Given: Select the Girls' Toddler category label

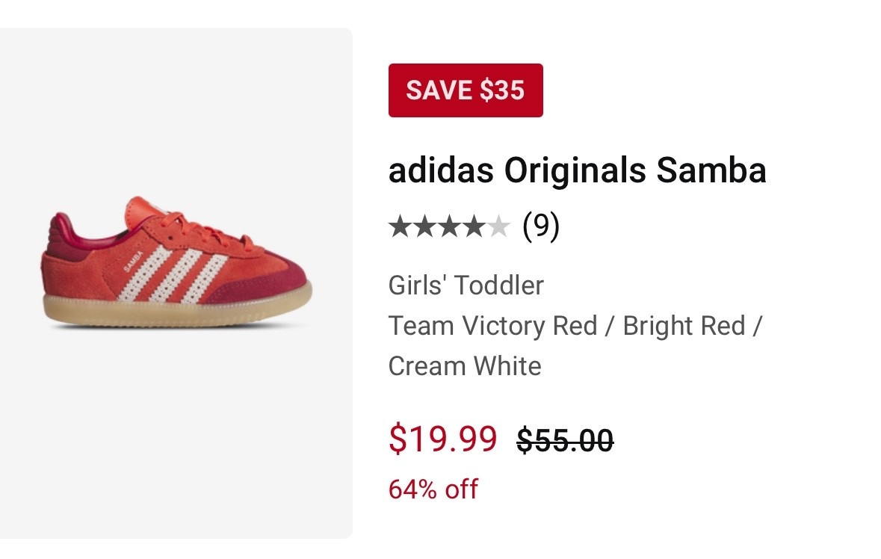Looking at the screenshot, I should [466, 285].
